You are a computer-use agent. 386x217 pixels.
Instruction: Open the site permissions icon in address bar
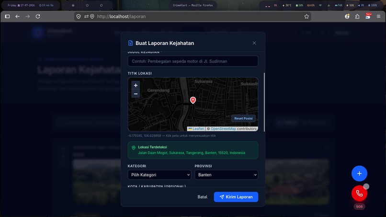tap(86, 16)
